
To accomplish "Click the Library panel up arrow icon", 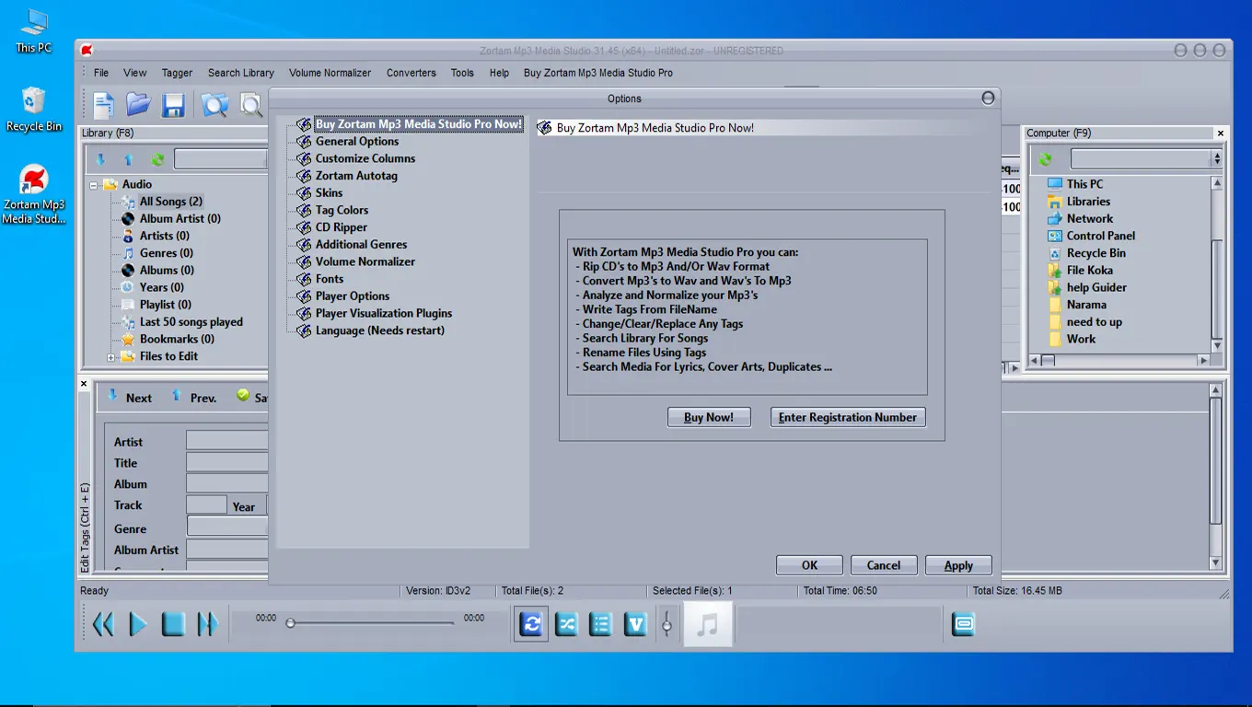I will coord(129,159).
